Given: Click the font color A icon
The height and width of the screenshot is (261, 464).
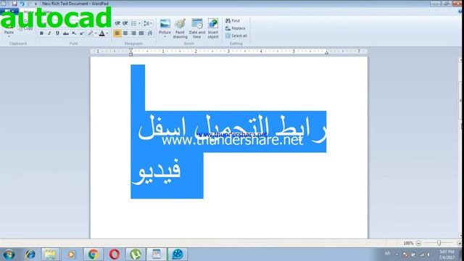Looking at the screenshot, I should [101, 33].
